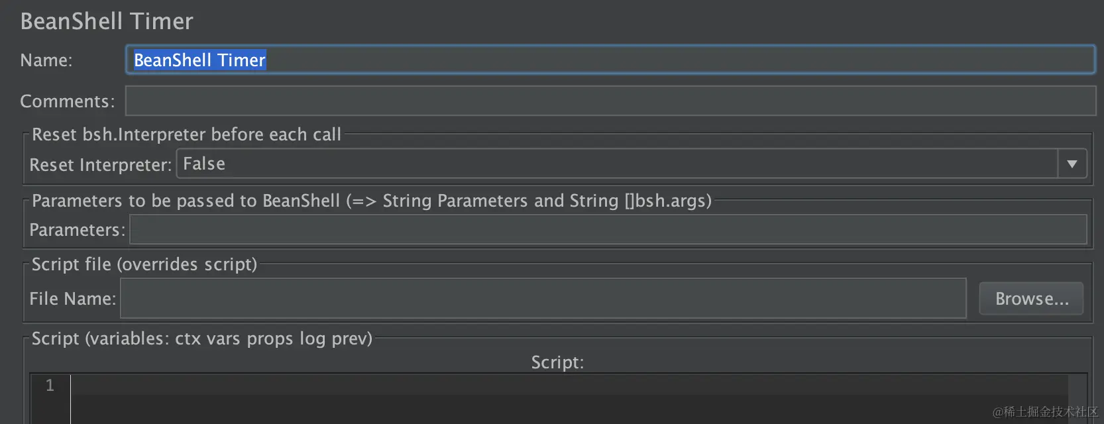This screenshot has width=1104, height=424.
Task: Click the Parameters to be passed to BeanShell title
Action: tap(371, 201)
